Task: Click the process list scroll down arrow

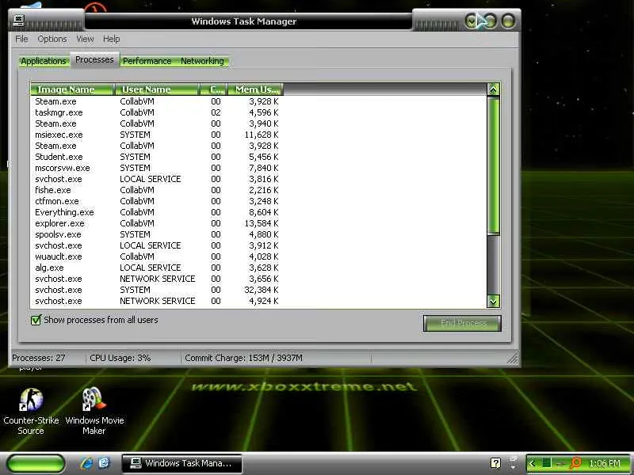Action: (x=493, y=301)
